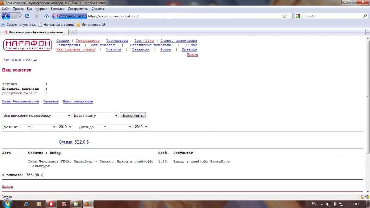The image size is (370, 208).
Task: Click the Firefox back arrow button
Action: (x=6, y=16)
